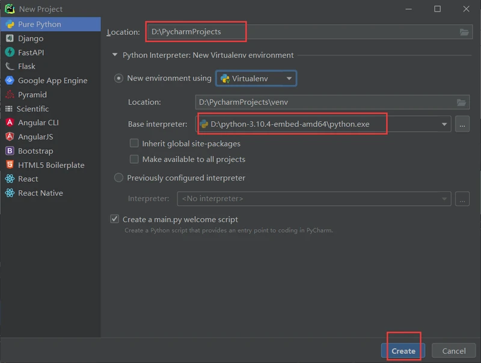Choose Scientific project type in sidebar
The height and width of the screenshot is (363, 481).
tap(32, 109)
